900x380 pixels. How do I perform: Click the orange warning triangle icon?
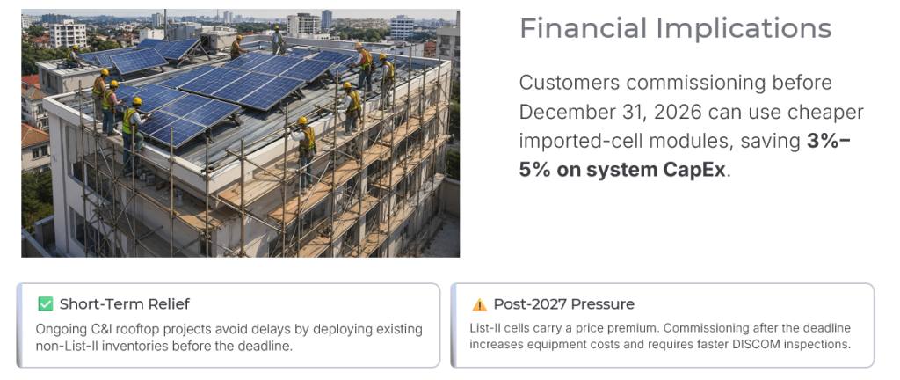479,305
